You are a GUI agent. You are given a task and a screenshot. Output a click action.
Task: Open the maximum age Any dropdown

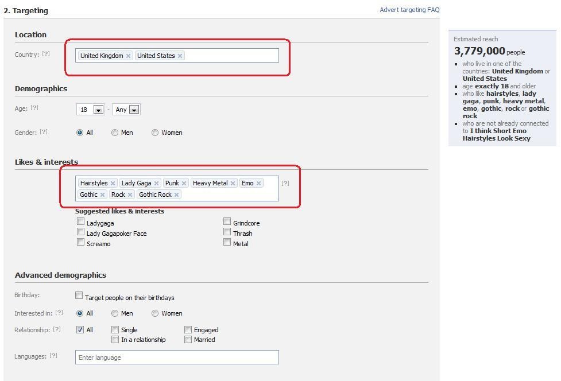coord(134,110)
